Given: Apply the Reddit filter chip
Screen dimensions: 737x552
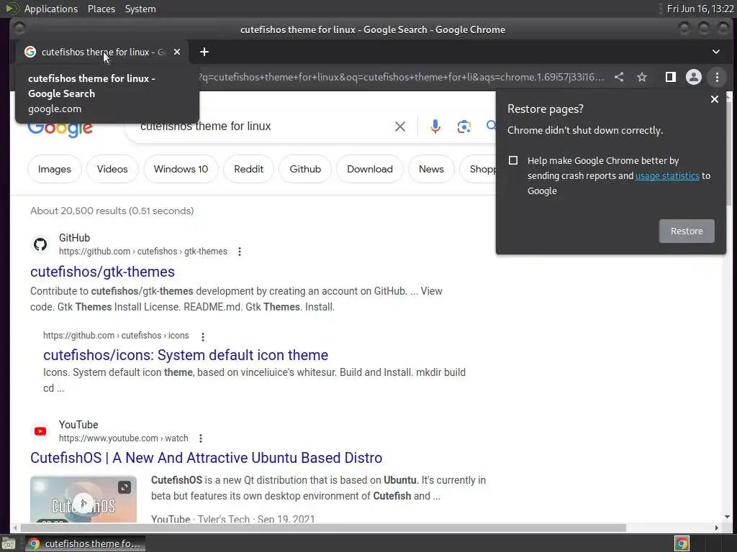Looking at the screenshot, I should tap(248, 169).
